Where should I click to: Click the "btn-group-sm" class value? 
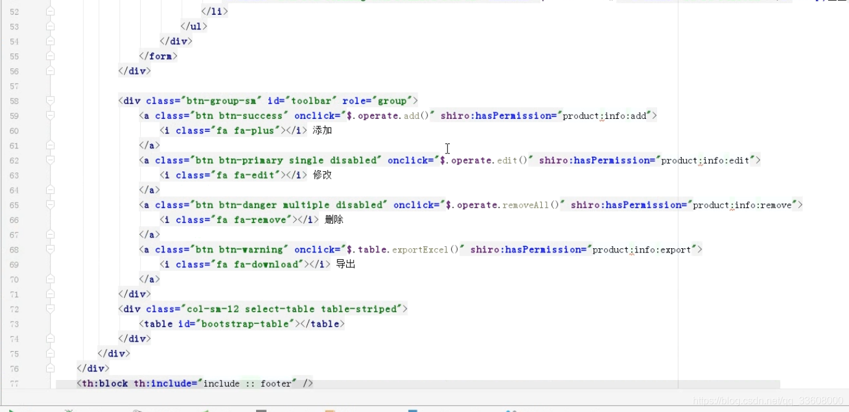click(x=221, y=100)
